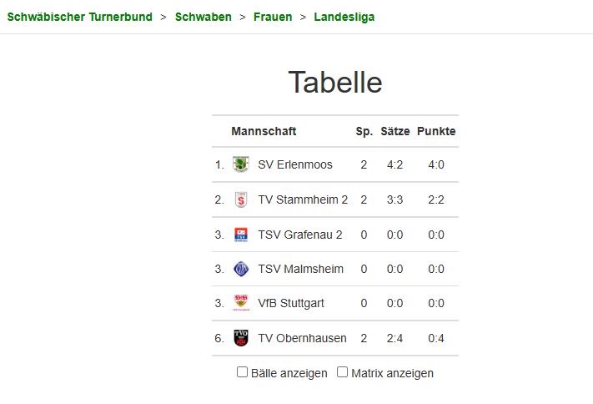
Task: Open Schwäbischer Turnerbund breadcrumb link
Action: coord(80,17)
